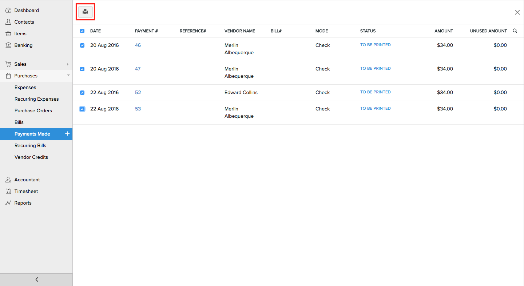Collapse the sidebar with bottom chevron
The width and height of the screenshot is (524, 286).
36,279
